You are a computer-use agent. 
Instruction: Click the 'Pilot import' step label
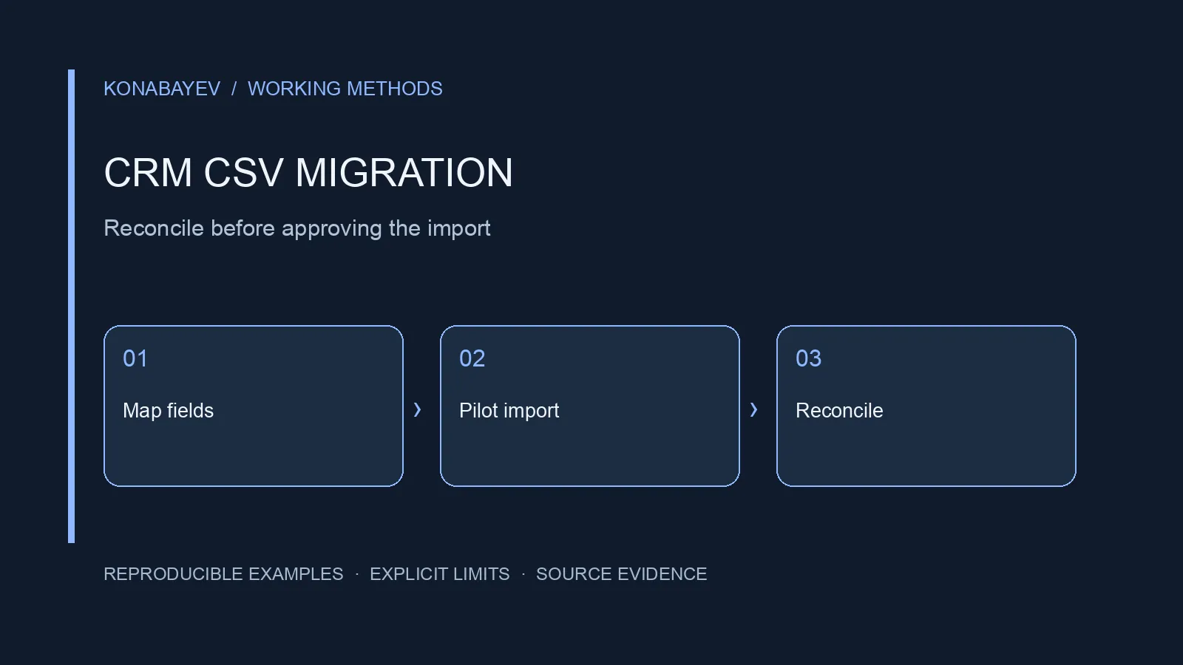tap(509, 411)
